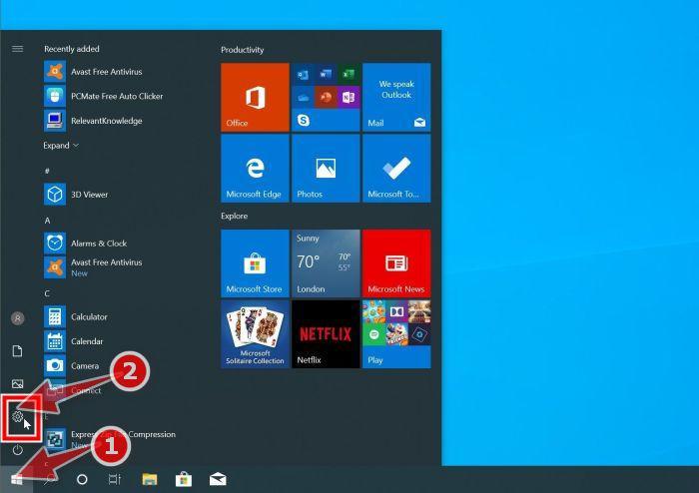Image resolution: width=699 pixels, height=493 pixels.
Task: Open Microsoft Edge tile
Action: click(x=255, y=169)
